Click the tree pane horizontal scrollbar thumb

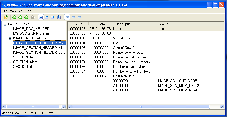pyautogui.click(x=33, y=107)
